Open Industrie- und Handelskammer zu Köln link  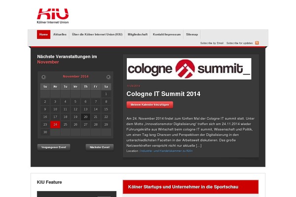166,151
